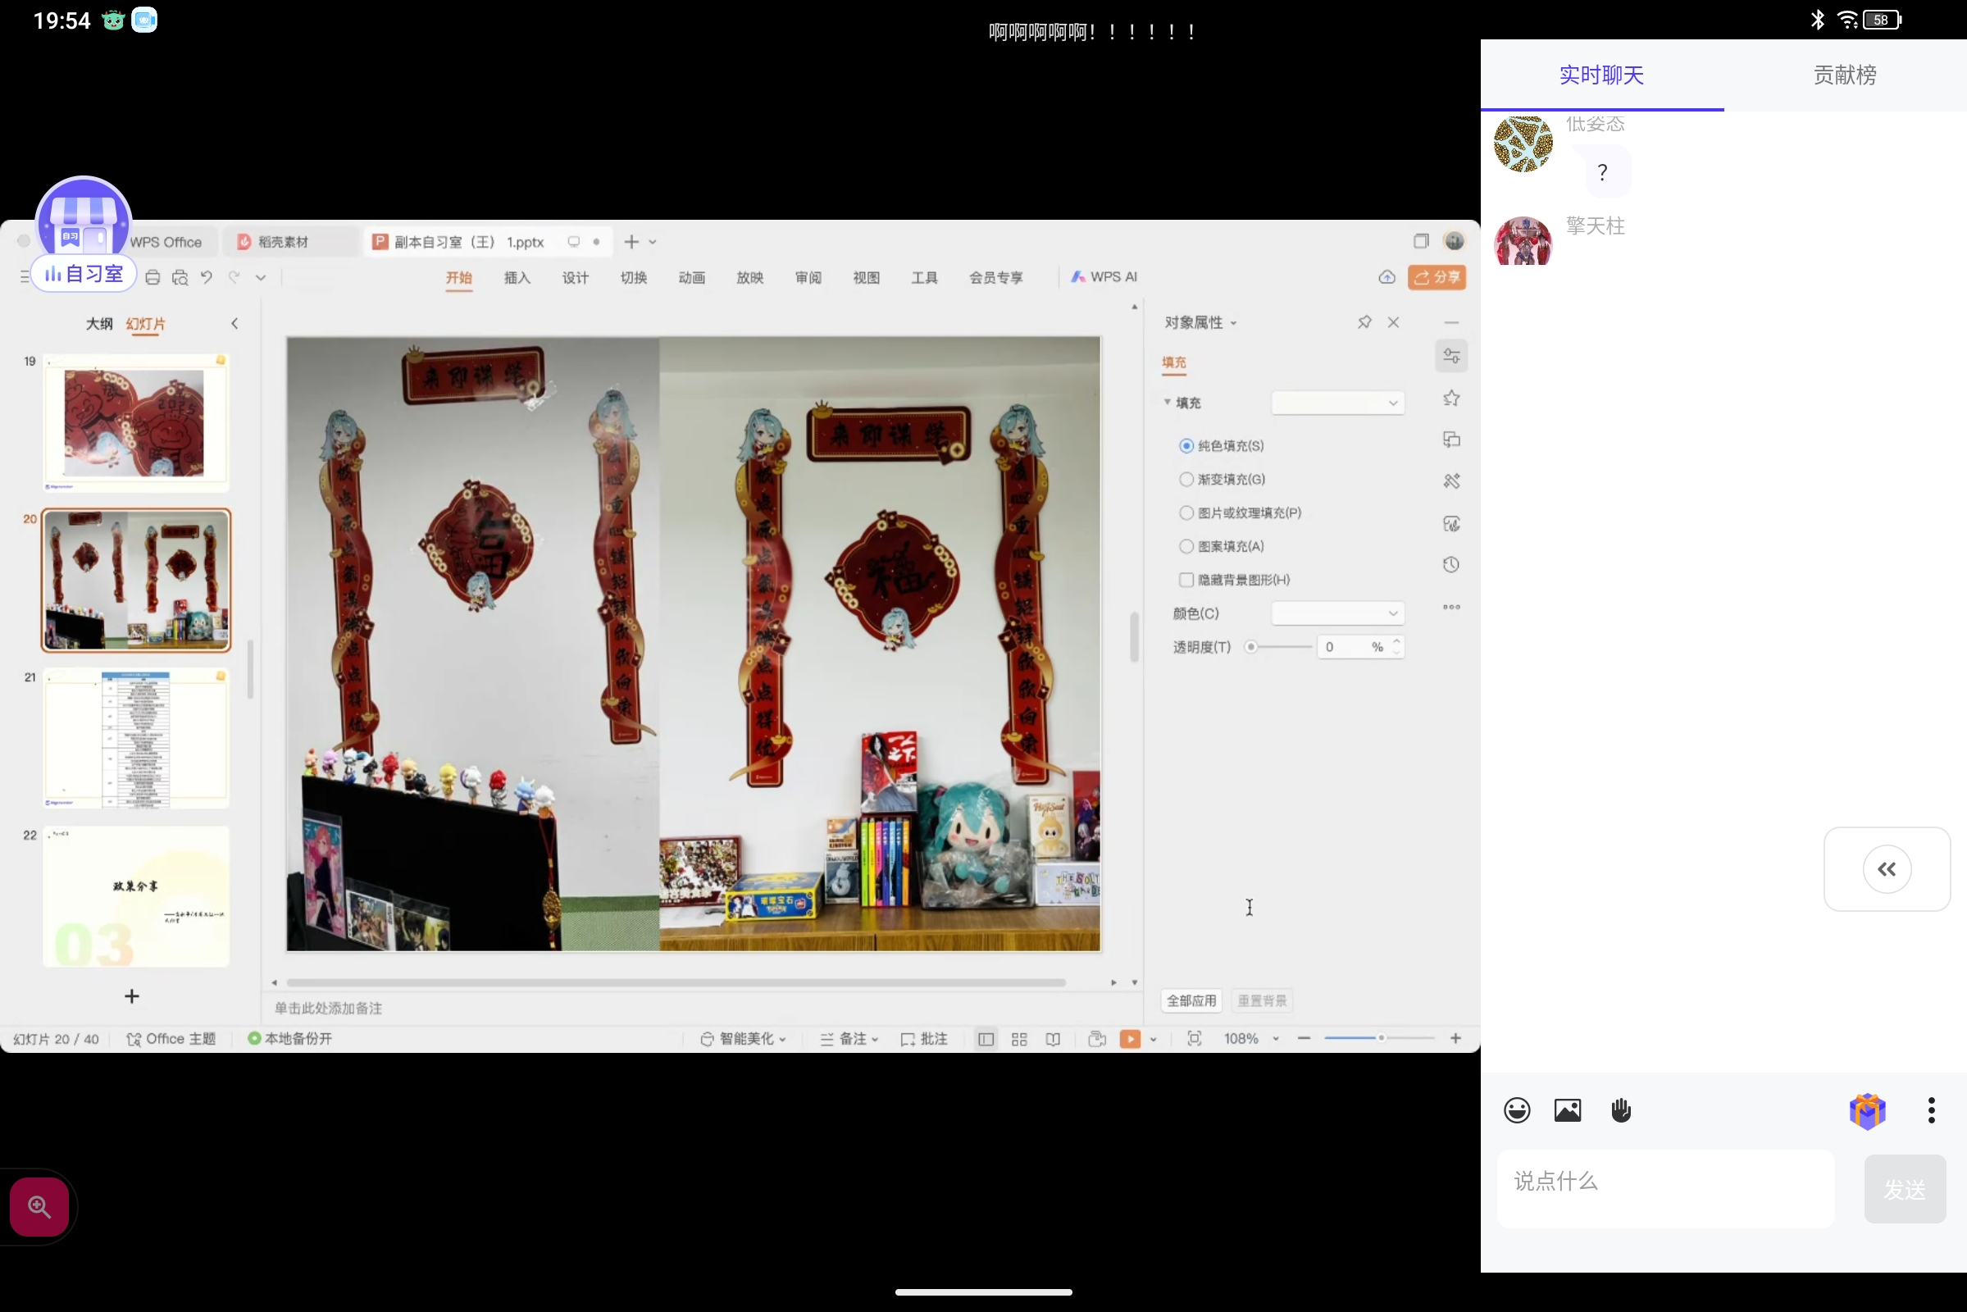Viewport: 1967px width, 1312px height.
Task: Click the 批注 comments button
Action: pos(924,1038)
